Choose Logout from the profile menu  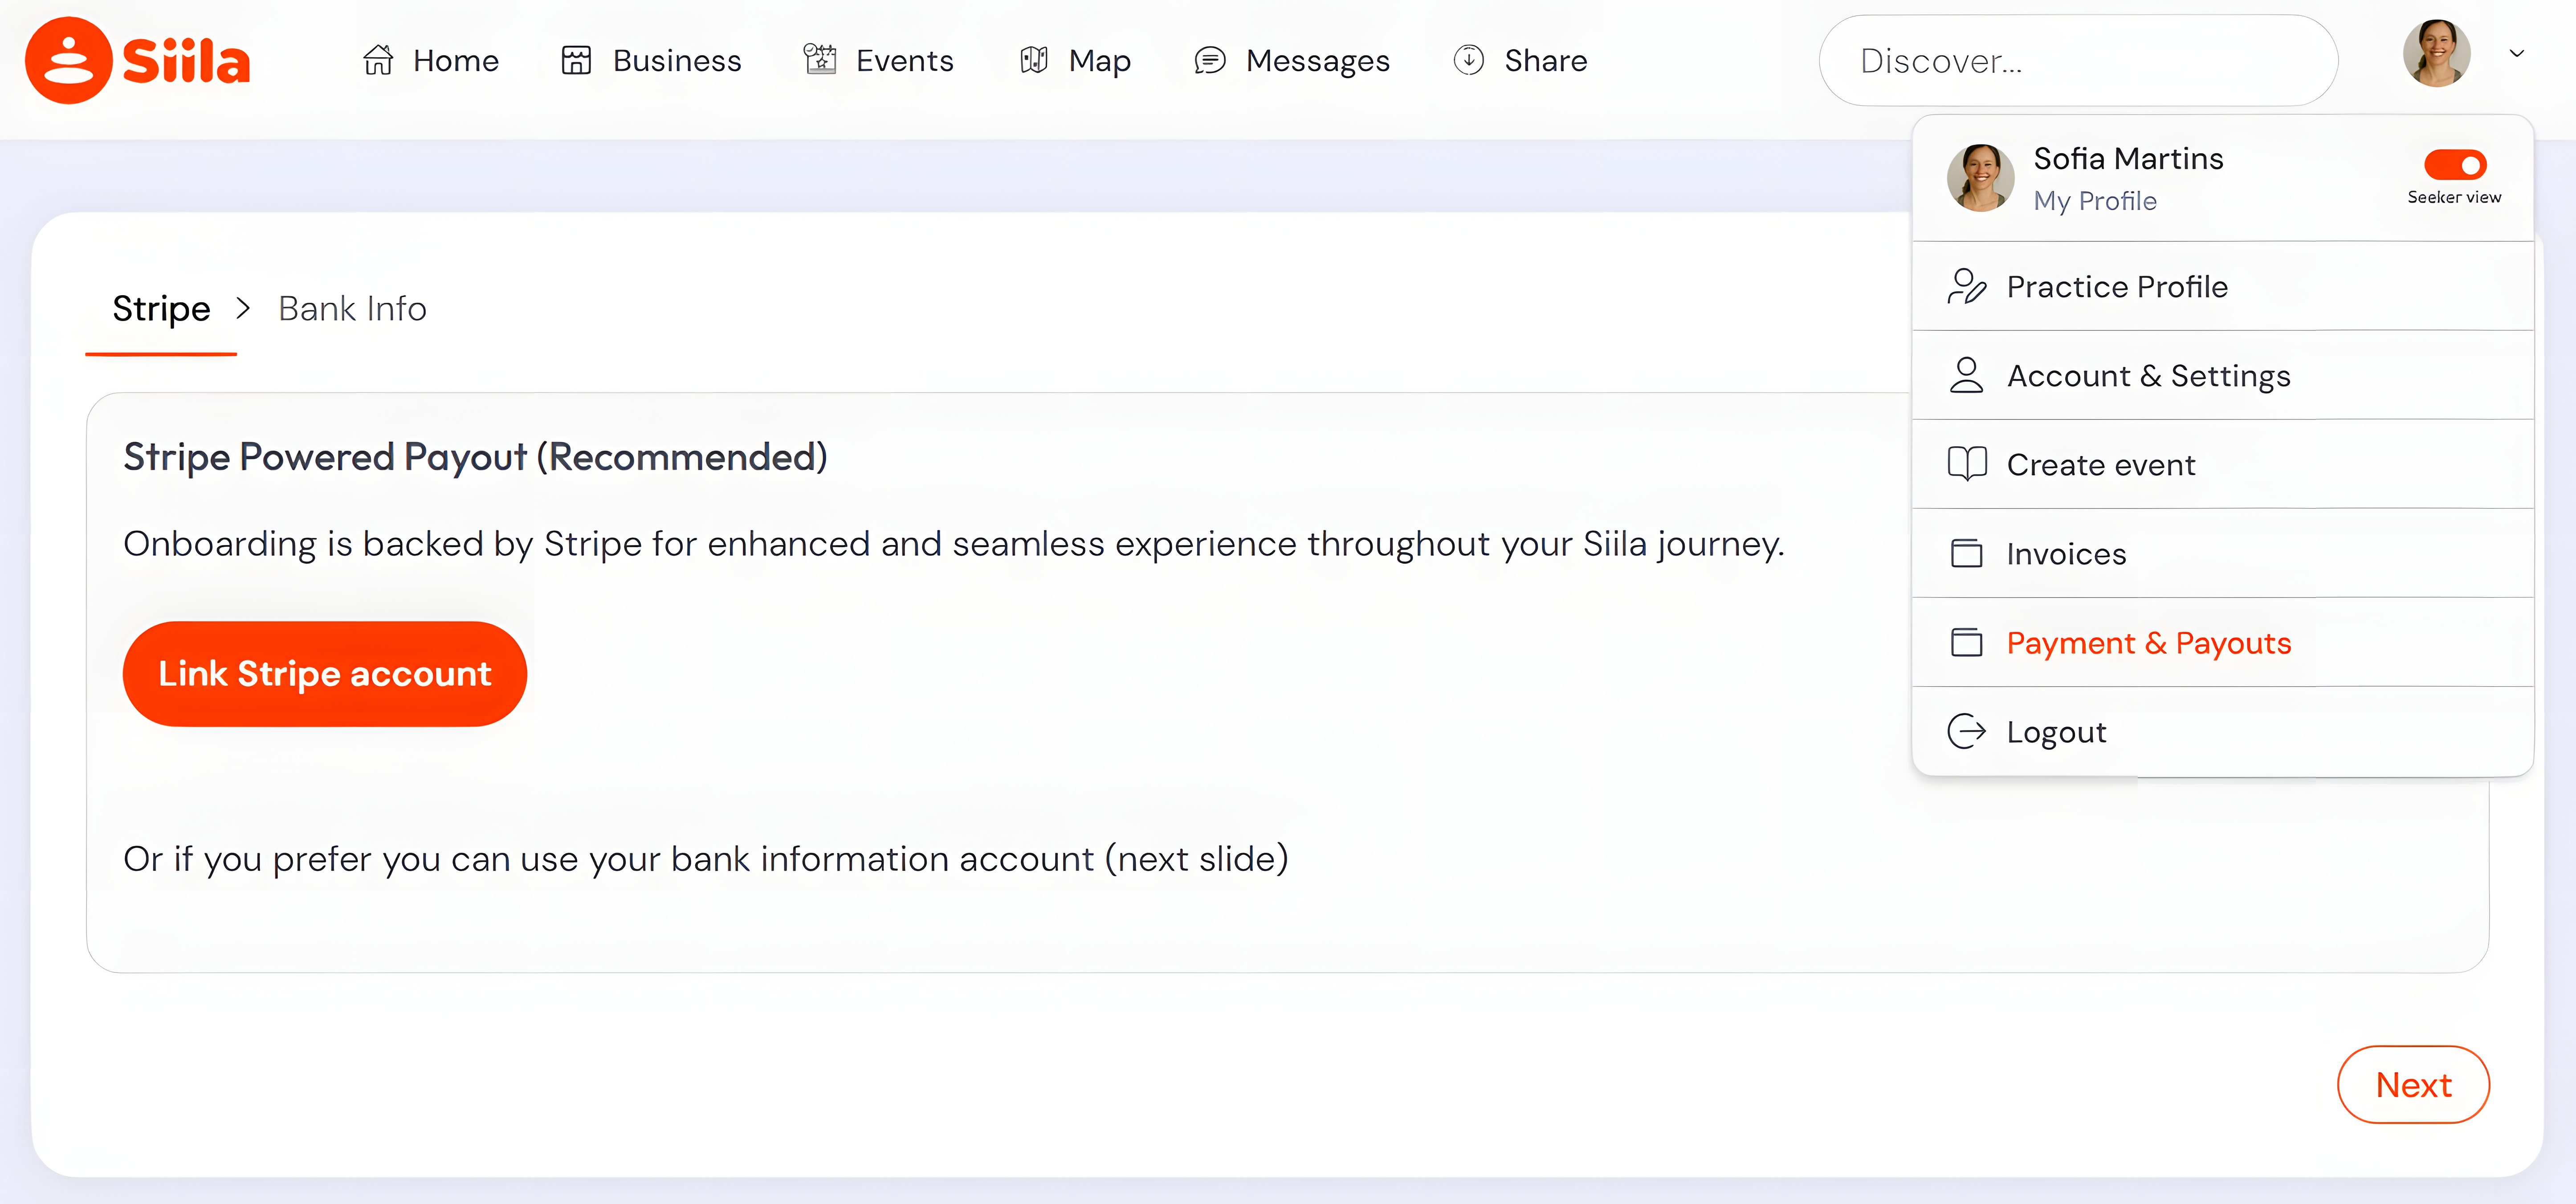(2222, 731)
